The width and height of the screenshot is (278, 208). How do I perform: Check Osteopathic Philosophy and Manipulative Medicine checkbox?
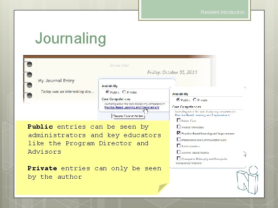pos(178,158)
